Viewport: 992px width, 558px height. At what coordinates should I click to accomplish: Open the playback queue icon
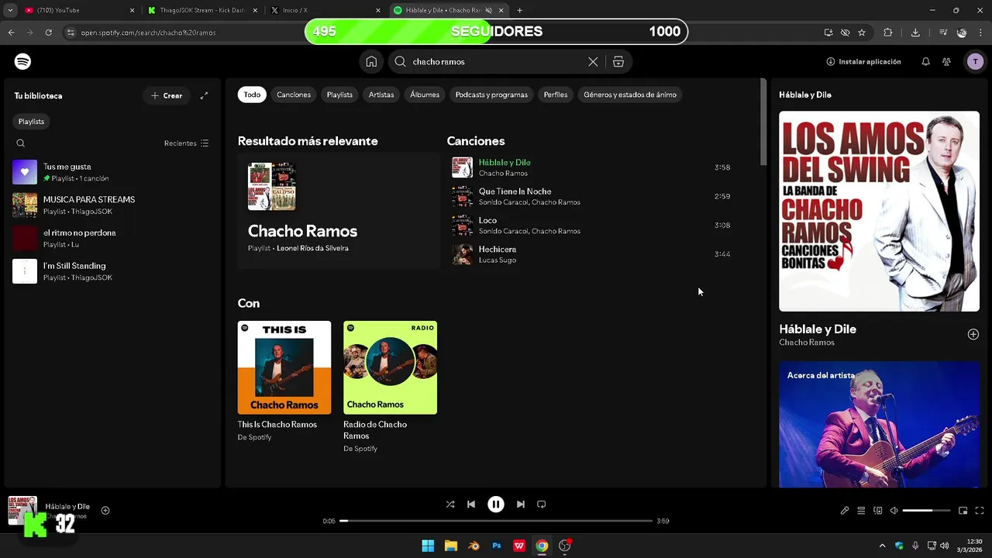(x=861, y=511)
